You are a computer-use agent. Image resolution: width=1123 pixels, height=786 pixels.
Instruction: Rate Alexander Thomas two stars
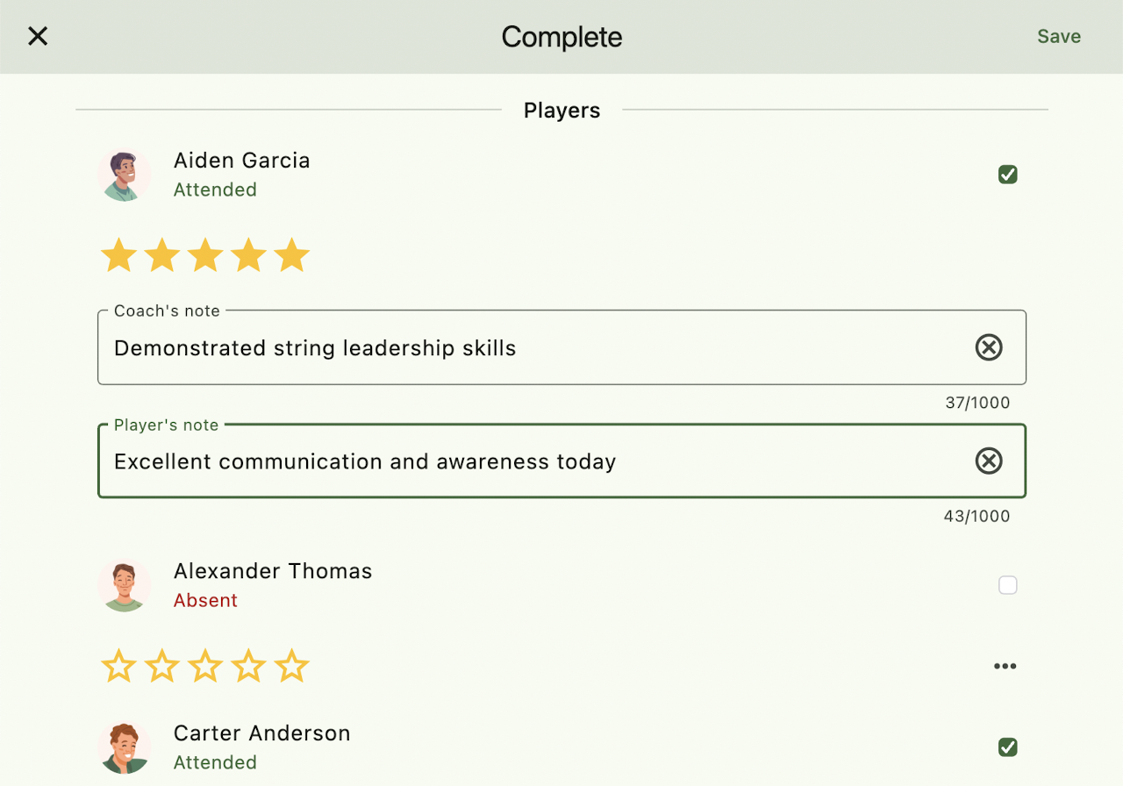162,667
